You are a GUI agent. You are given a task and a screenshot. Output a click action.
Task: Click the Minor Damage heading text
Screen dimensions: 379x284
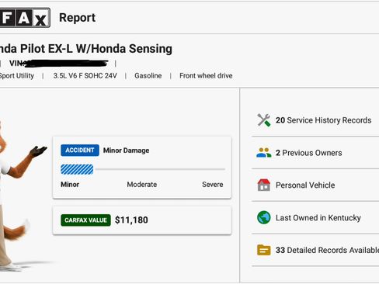[126, 151]
